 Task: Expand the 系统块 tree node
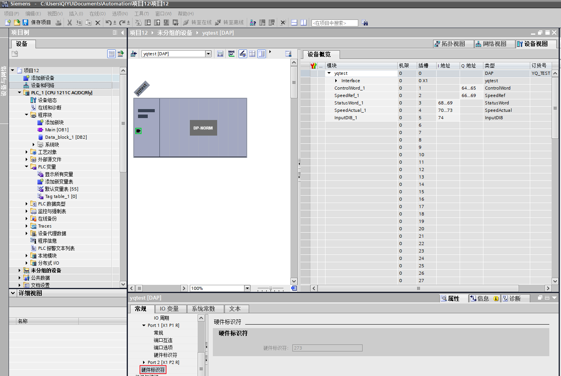pos(34,145)
